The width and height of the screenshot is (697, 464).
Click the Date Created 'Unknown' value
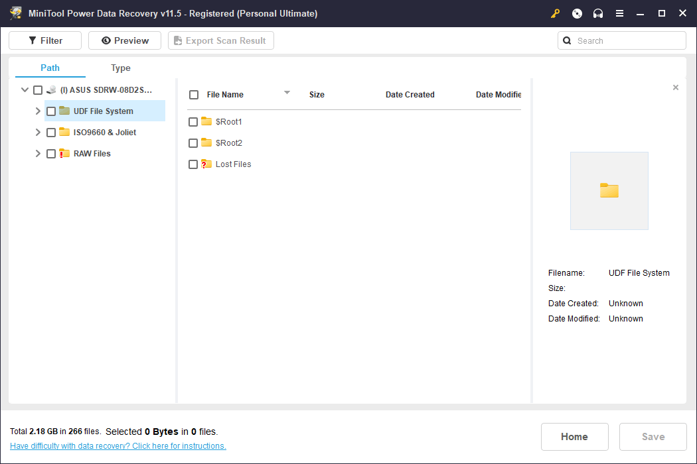click(625, 304)
